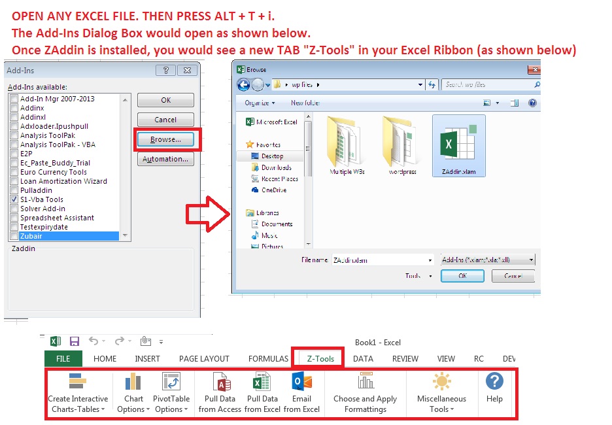
Task: Open the Tools dropdown in Browse dialog
Action: (x=418, y=276)
